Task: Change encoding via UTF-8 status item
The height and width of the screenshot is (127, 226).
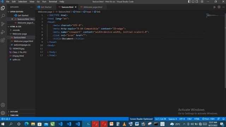Action: pos(182,119)
